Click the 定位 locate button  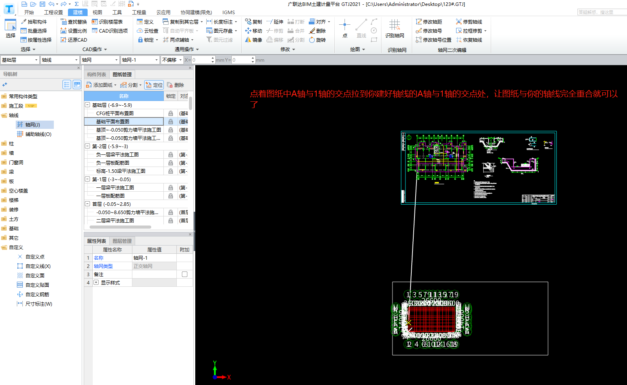pos(154,85)
